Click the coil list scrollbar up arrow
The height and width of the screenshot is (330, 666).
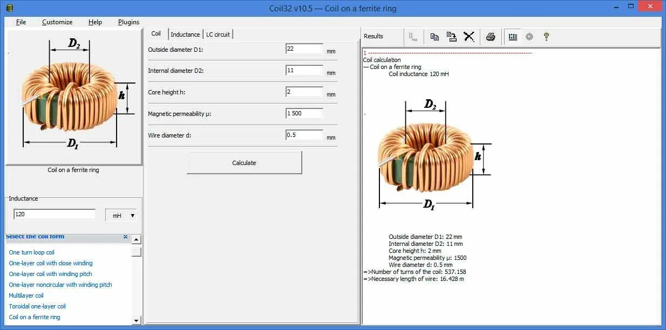tap(137, 239)
